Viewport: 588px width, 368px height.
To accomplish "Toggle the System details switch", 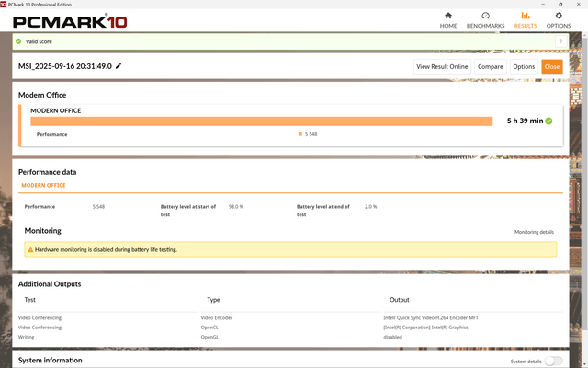I will pyautogui.click(x=553, y=361).
